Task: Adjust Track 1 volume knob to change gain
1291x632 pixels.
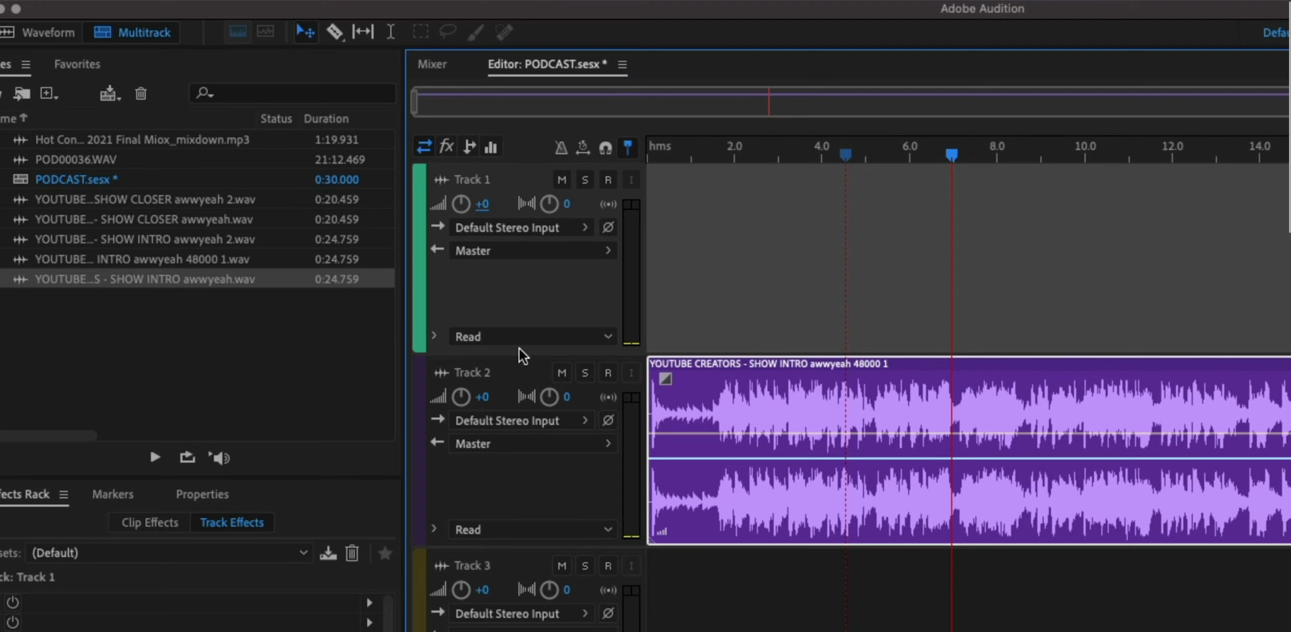Action: pyautogui.click(x=461, y=204)
